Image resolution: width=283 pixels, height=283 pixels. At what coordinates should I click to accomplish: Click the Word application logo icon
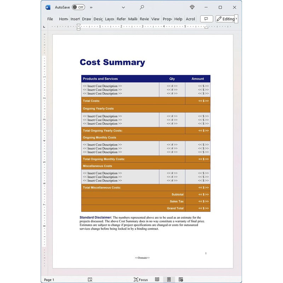point(48,7)
